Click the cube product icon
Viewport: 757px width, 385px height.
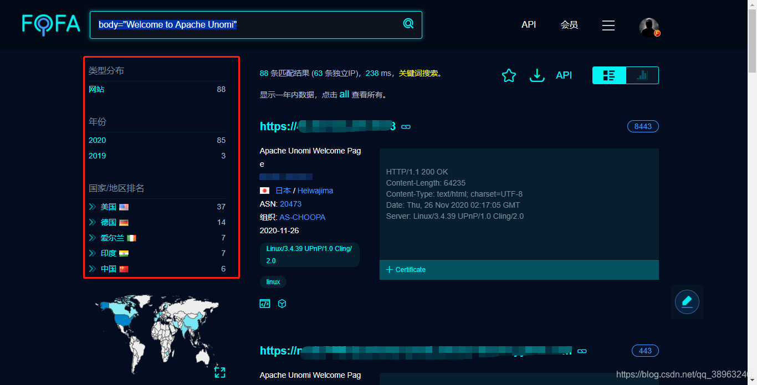282,304
